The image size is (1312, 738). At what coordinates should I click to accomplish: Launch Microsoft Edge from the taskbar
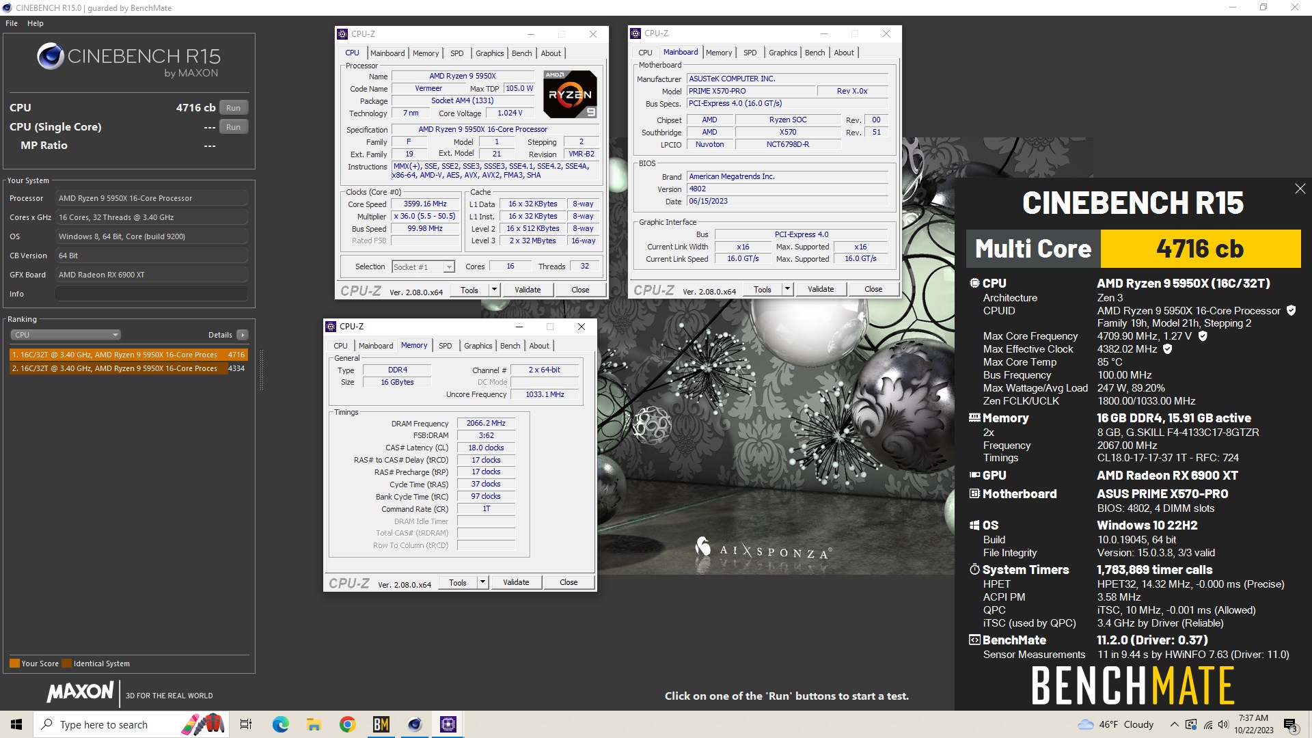pyautogui.click(x=280, y=724)
